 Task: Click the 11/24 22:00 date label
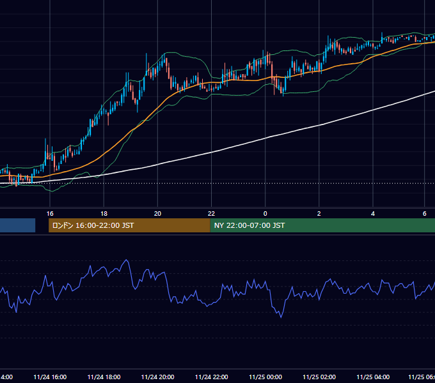click(211, 377)
